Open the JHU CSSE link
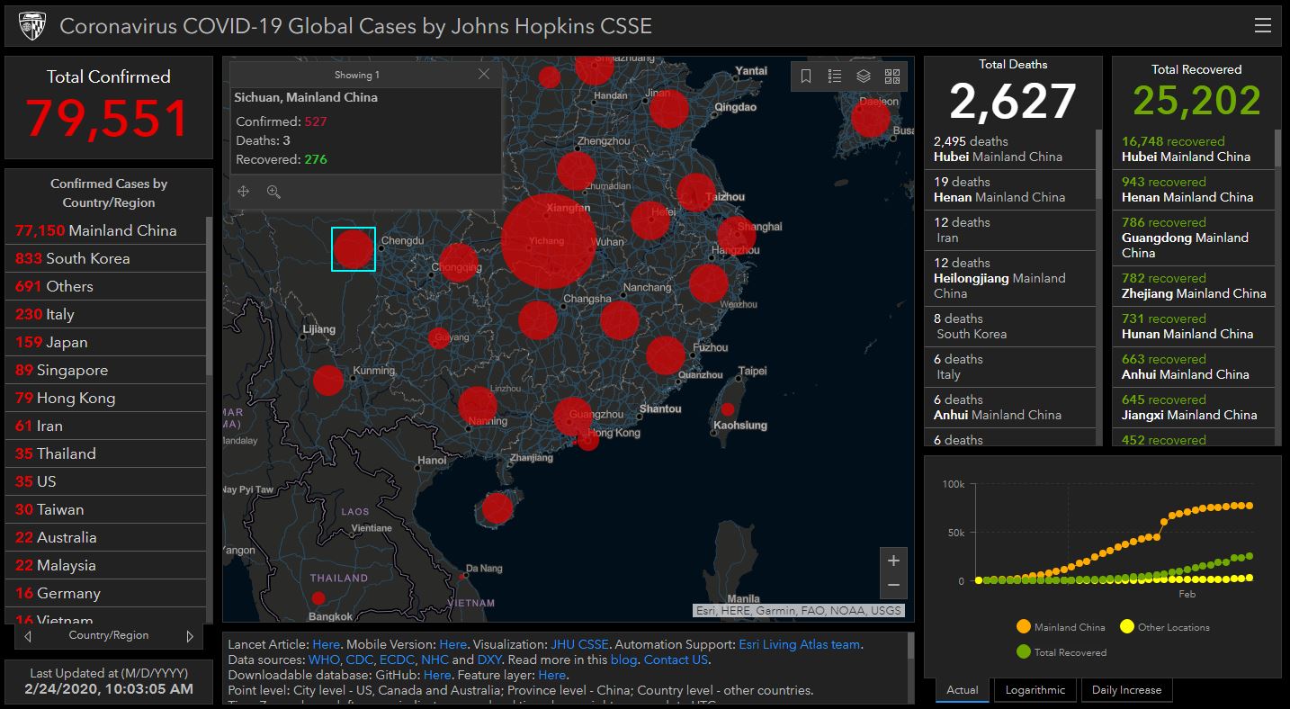 point(580,644)
